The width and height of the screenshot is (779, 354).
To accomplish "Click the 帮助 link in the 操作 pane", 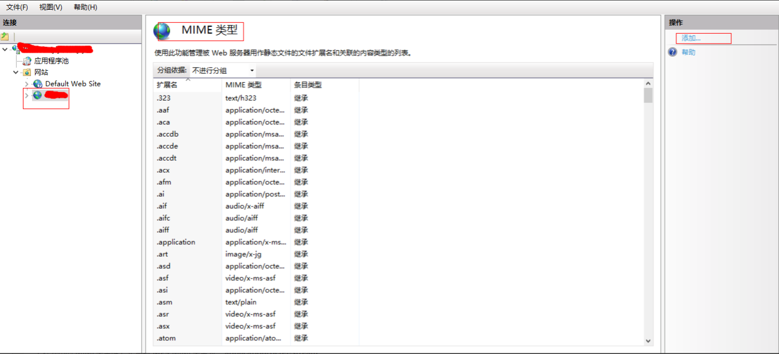I will coord(689,53).
